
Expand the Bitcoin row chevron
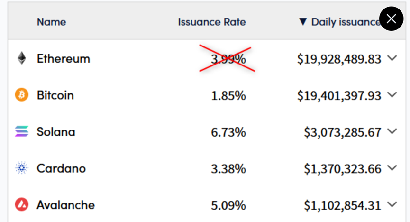coord(392,94)
